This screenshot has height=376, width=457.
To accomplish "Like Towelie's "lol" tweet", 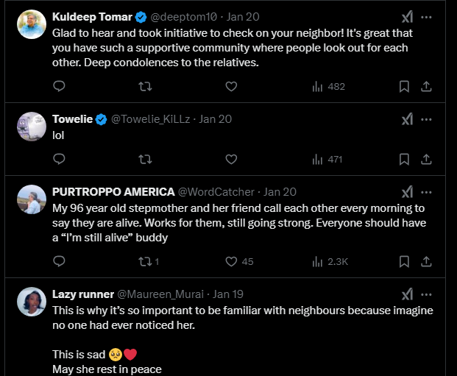I will (231, 158).
